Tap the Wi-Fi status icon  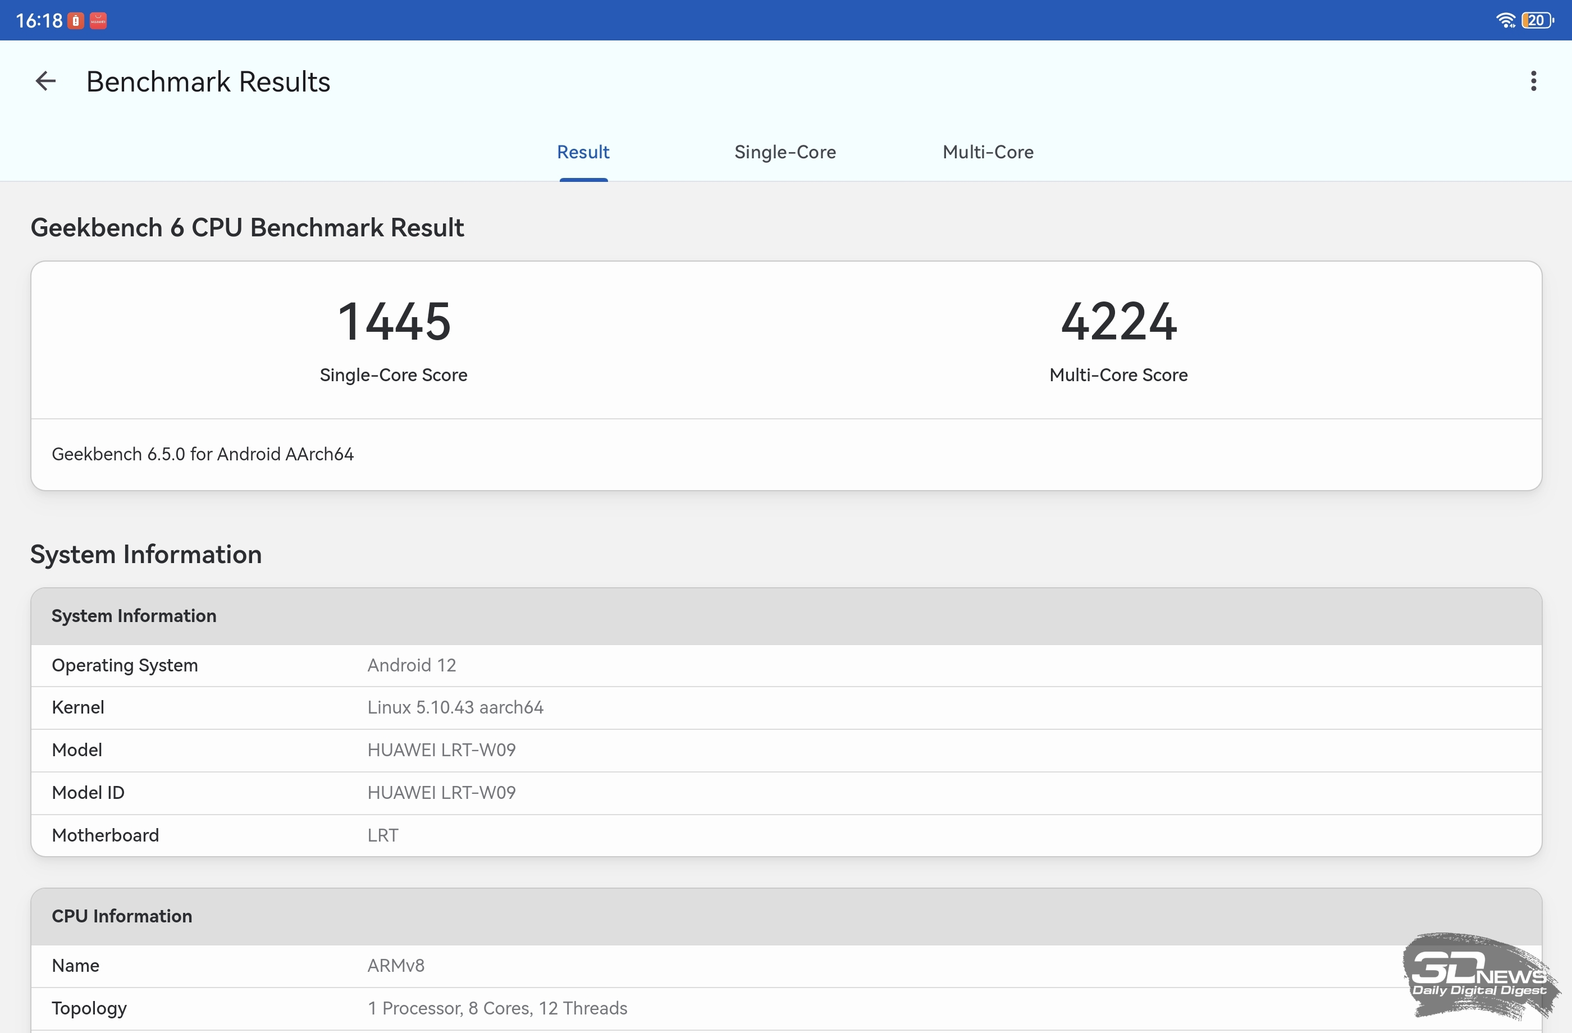pos(1505,20)
